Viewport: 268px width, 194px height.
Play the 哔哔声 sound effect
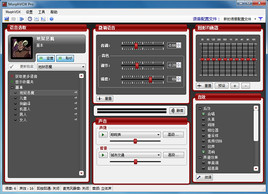(103, 135)
